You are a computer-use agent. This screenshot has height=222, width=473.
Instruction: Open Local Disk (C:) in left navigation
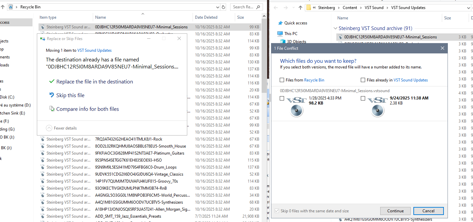pos(7,97)
